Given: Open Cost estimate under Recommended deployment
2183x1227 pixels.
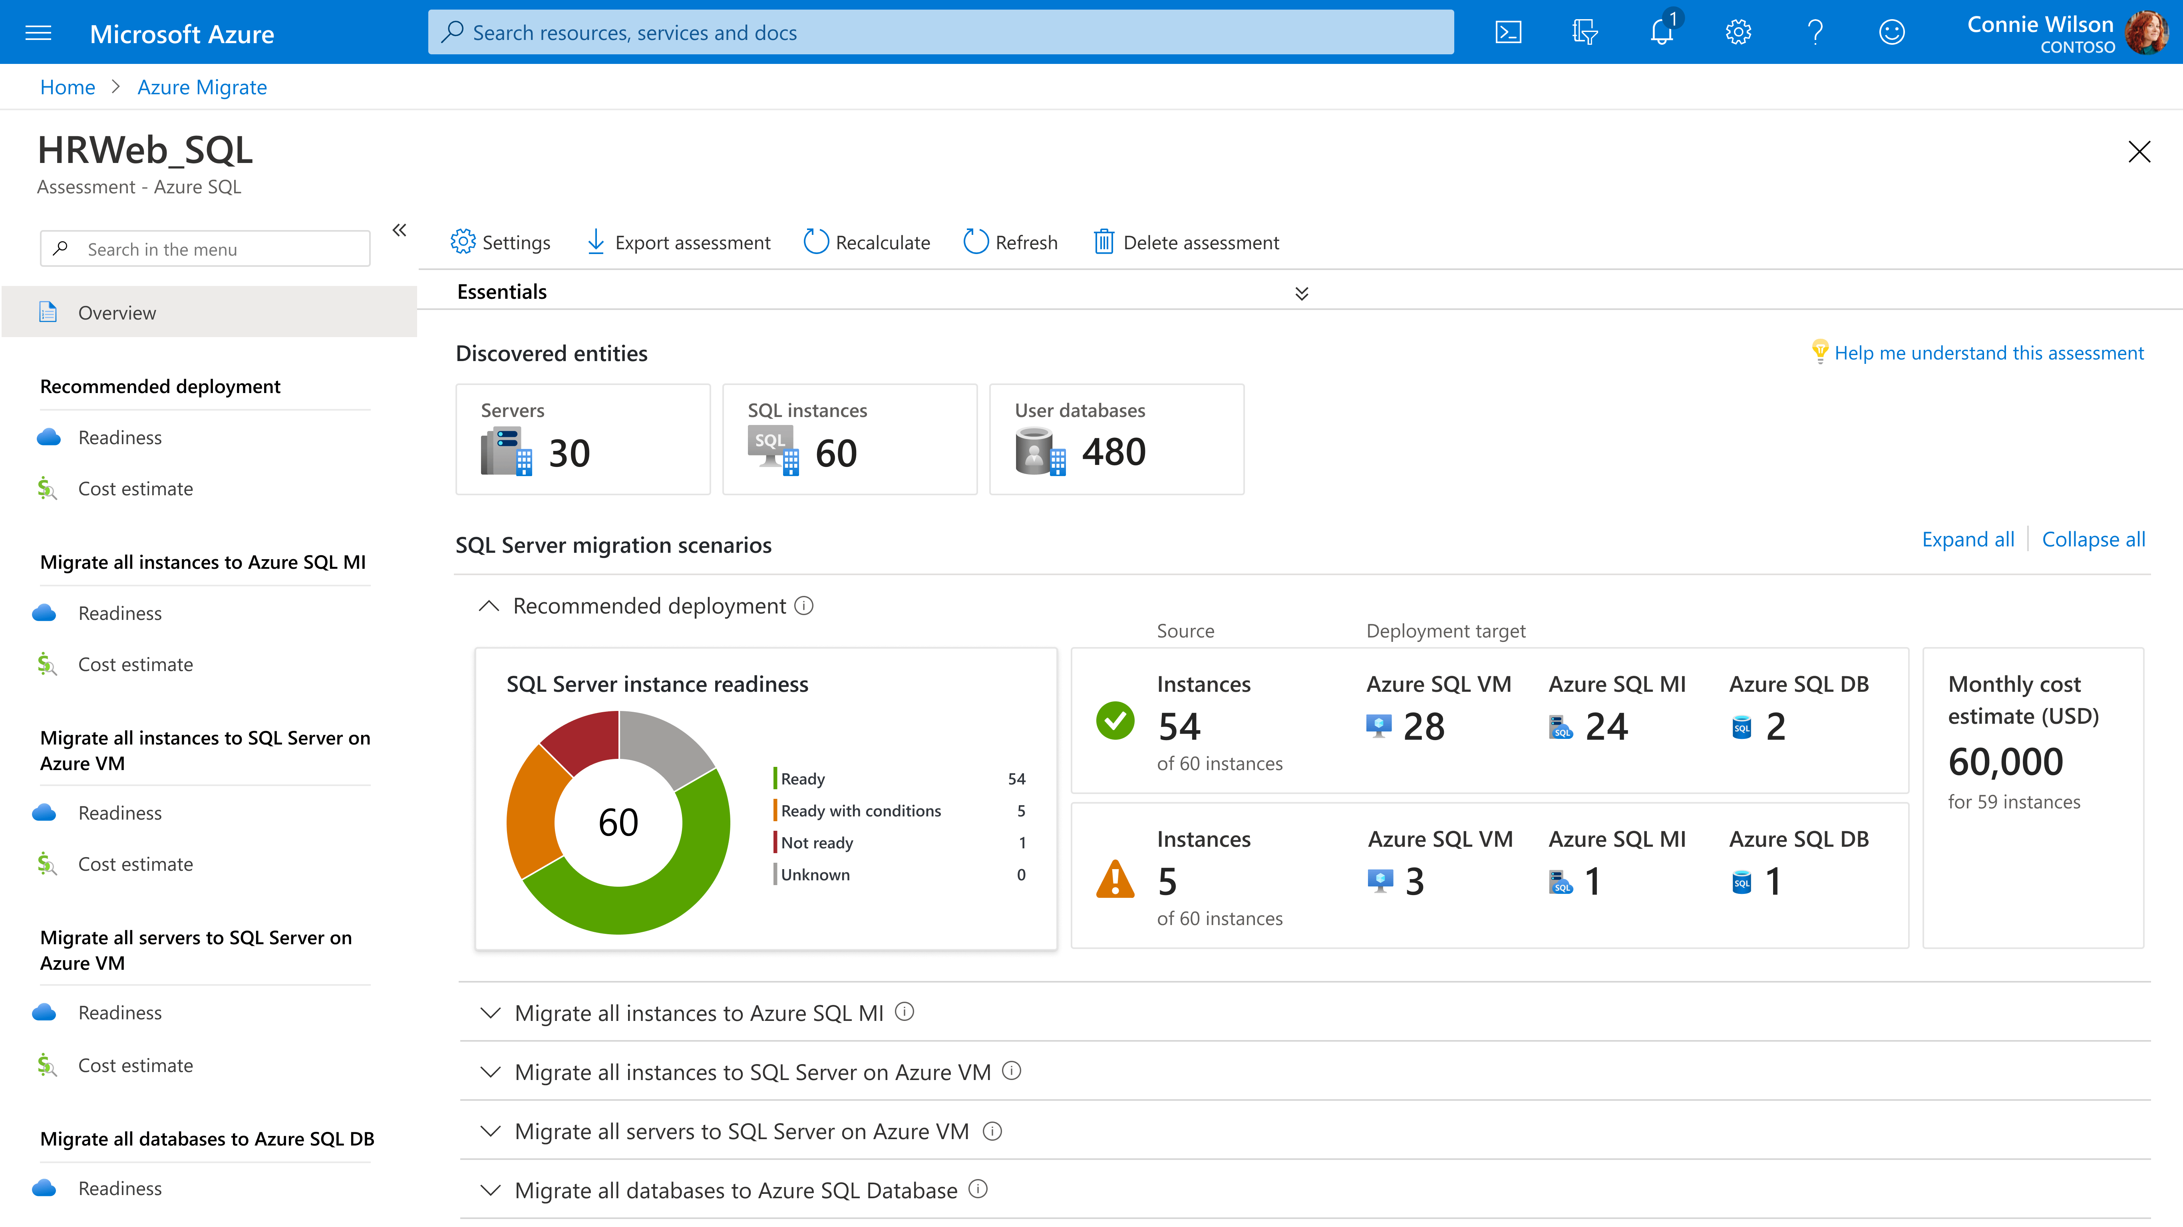Looking at the screenshot, I should coord(135,489).
